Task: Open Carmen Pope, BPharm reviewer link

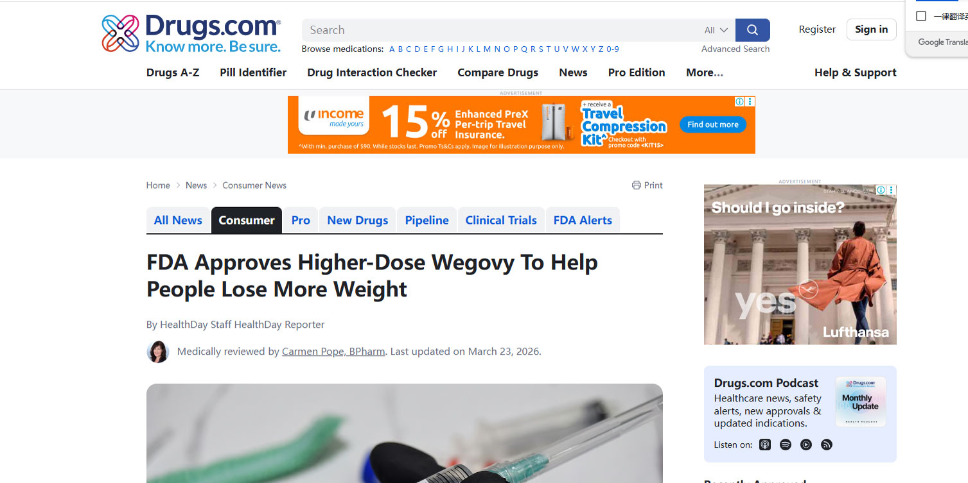Action: point(333,352)
